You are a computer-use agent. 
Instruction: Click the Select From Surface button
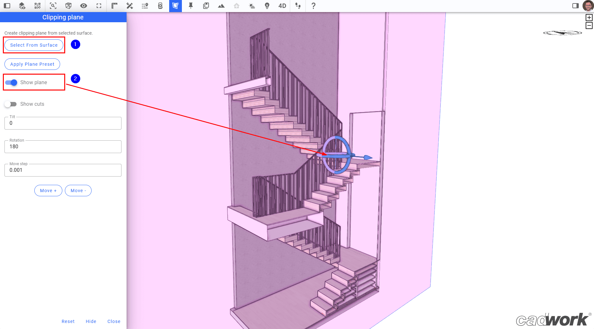click(x=34, y=45)
